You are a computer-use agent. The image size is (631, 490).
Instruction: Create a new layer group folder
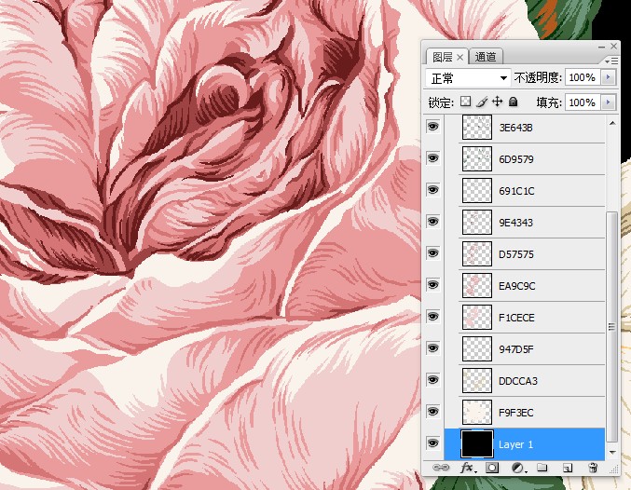(x=542, y=467)
